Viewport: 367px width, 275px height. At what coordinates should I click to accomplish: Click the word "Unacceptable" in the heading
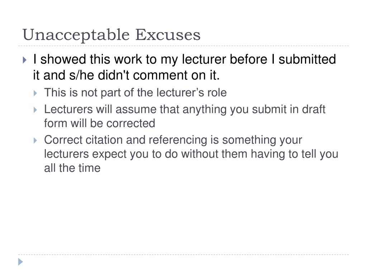(x=76, y=35)
